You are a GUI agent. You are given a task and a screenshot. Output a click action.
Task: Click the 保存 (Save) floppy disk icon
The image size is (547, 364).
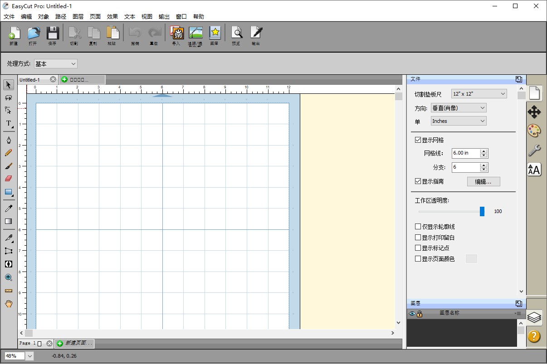point(53,34)
